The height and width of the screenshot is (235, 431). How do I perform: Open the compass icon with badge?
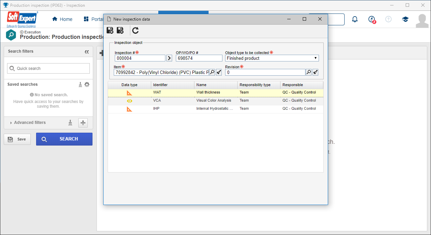[372, 20]
